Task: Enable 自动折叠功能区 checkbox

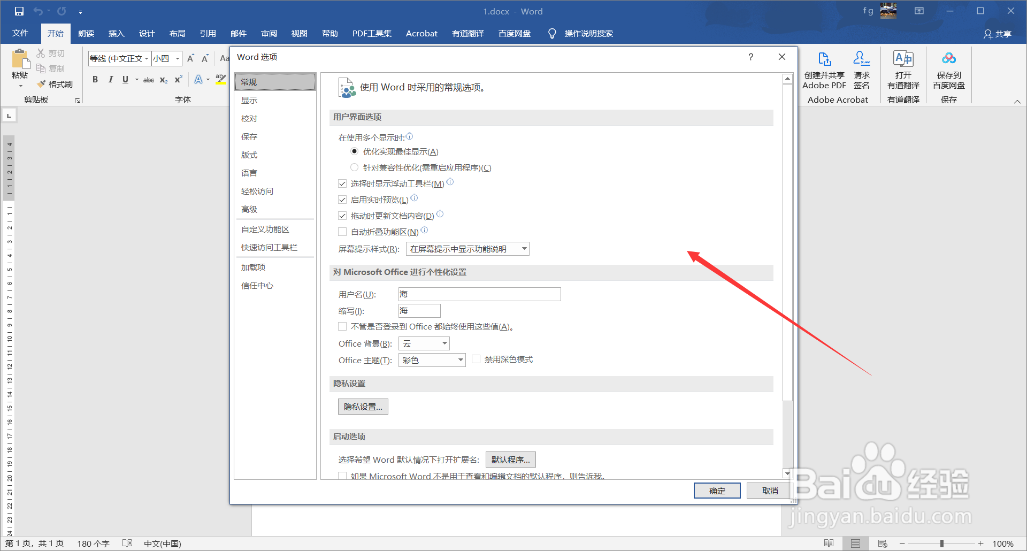Action: (342, 231)
